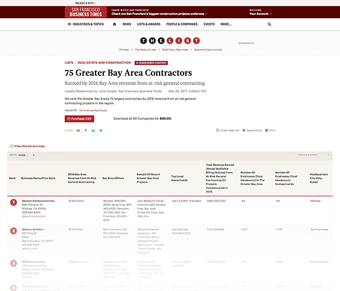Viewport: 340px width, 291px height.
Task: Open the Lists & Awards menu
Action: click(x=149, y=24)
